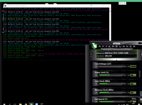Click the Core Clock slider handle
The image size is (142, 105).
pos(107,84)
